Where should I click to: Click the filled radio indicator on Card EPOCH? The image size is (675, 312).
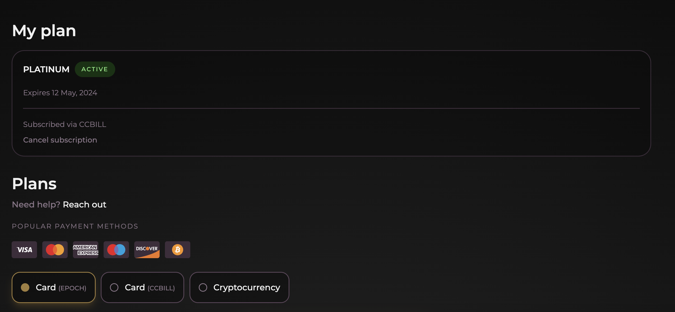pyautogui.click(x=25, y=287)
